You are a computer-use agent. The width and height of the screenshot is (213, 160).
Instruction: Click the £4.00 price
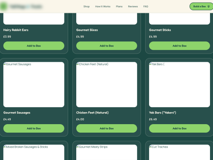click(80, 119)
